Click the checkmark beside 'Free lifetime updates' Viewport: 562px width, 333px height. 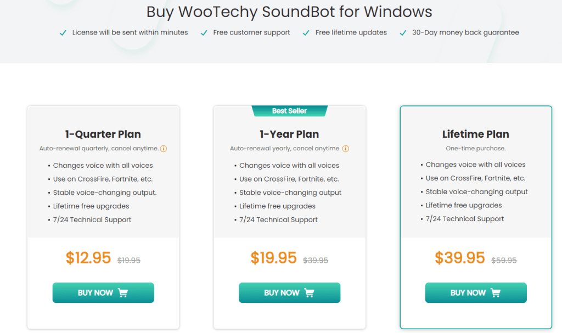[x=306, y=32]
